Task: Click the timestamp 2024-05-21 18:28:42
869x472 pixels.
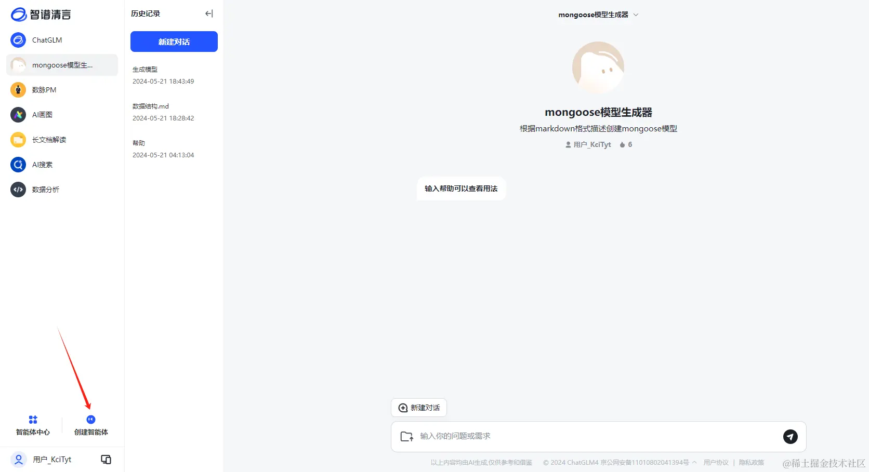Action: 163,118
